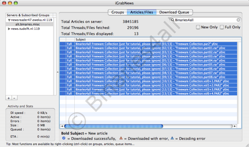249x147 pixels.
Task: Enable the New Only checkbox
Action: coord(198,27)
